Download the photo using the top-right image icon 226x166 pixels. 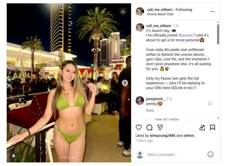123,11
